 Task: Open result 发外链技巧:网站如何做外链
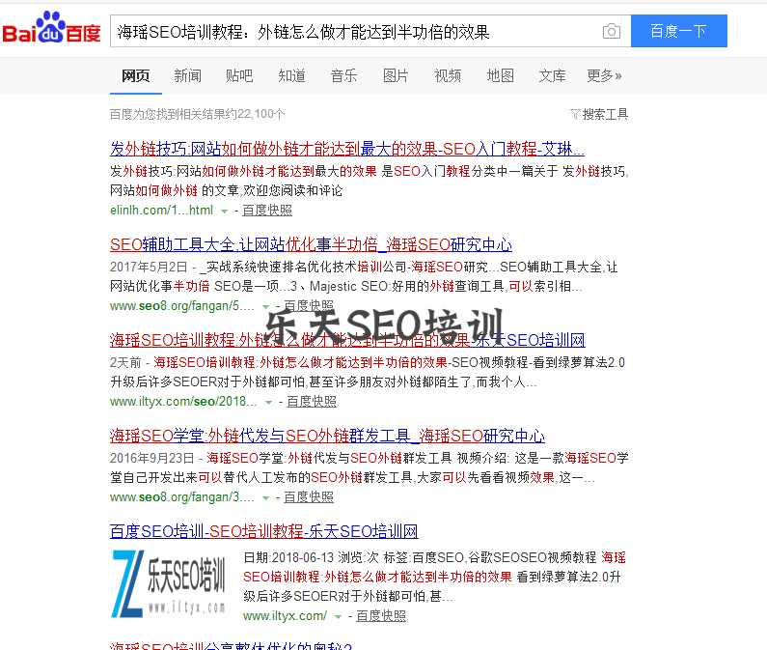coord(346,149)
